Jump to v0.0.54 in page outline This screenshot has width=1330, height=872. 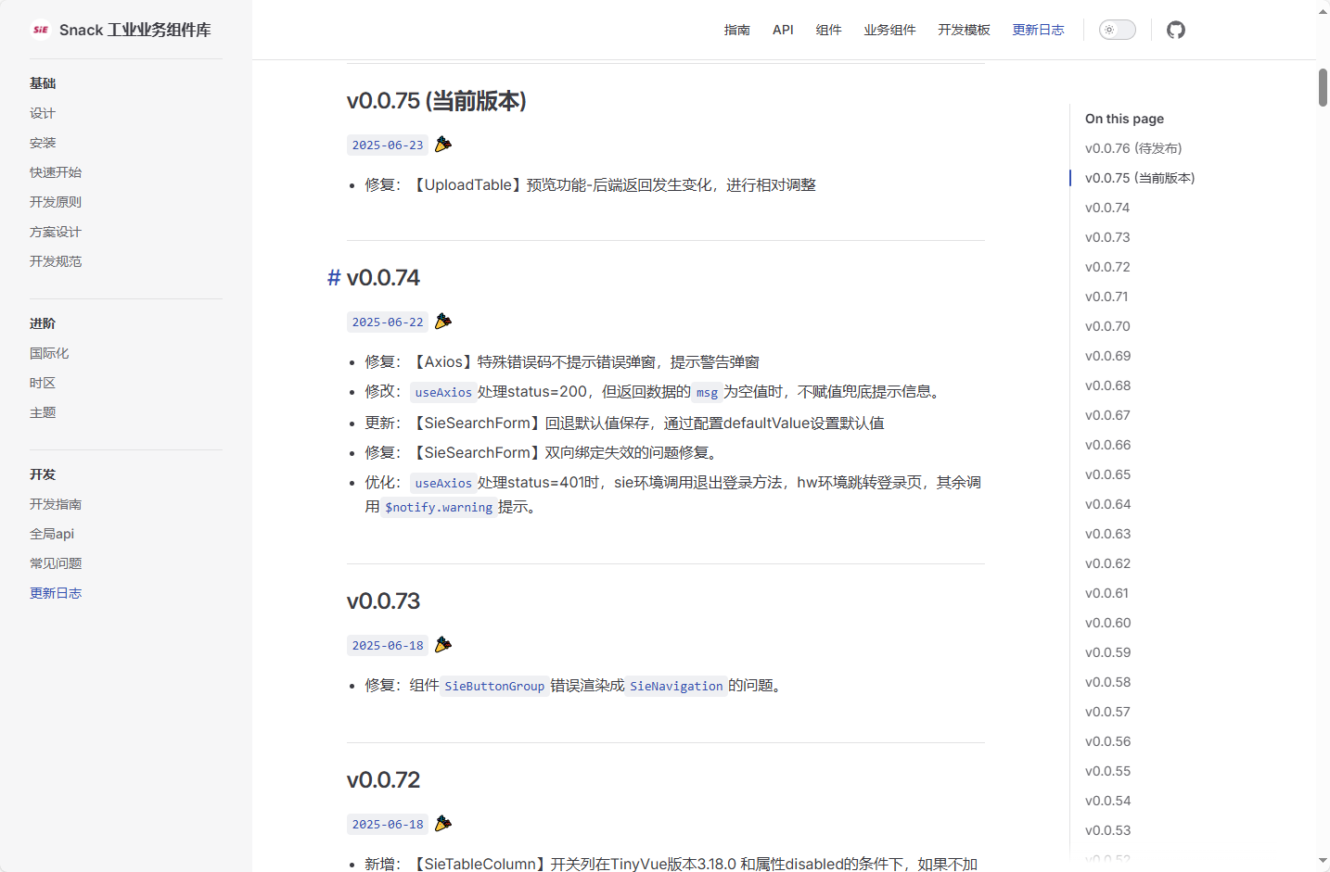pos(1107,801)
